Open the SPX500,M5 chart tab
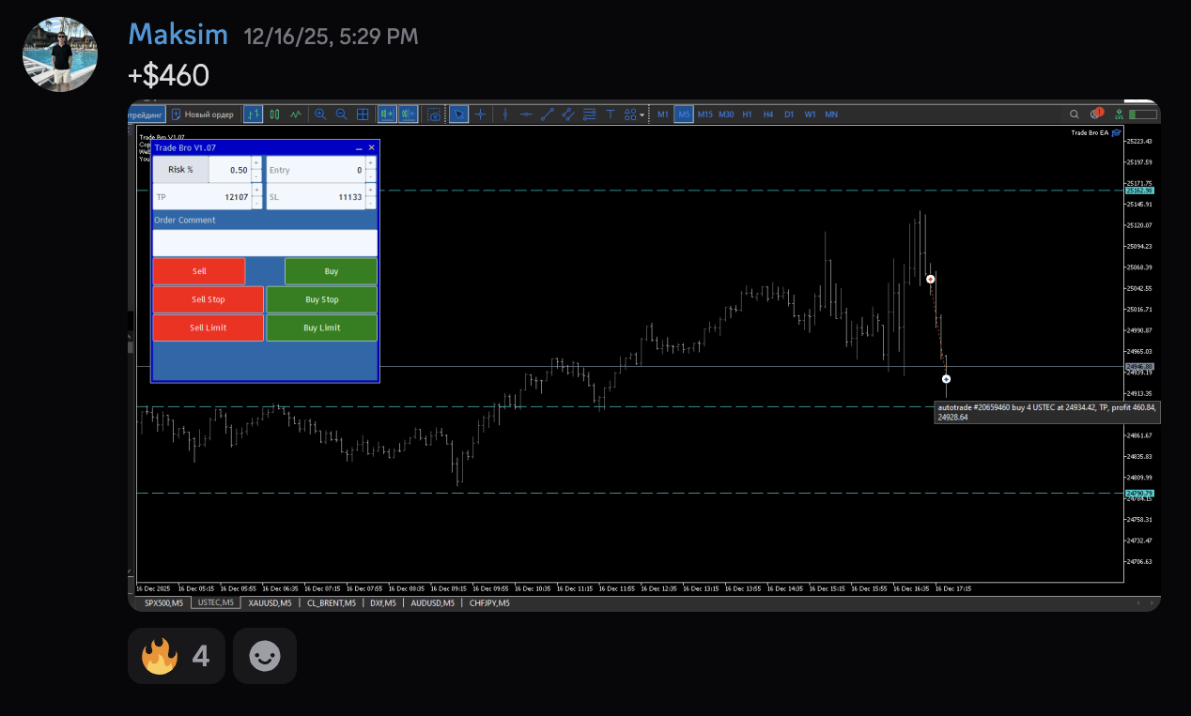This screenshot has height=716, width=1191. pyautogui.click(x=164, y=603)
